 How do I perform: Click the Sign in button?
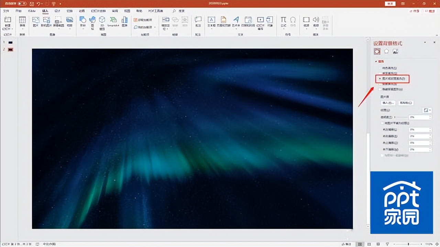pyautogui.click(x=390, y=3)
